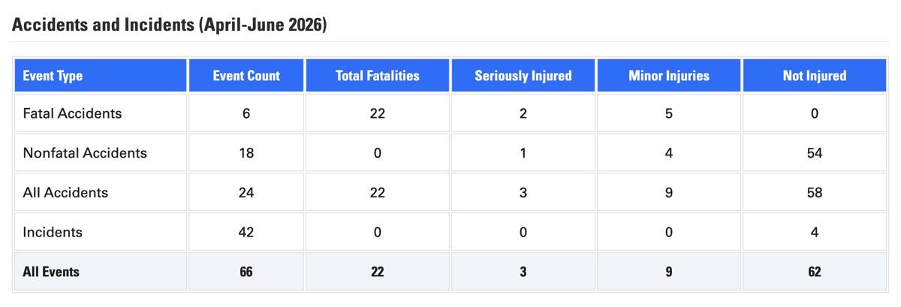Select the Nonfatal Accidents row label
The image size is (901, 307).
85,153
